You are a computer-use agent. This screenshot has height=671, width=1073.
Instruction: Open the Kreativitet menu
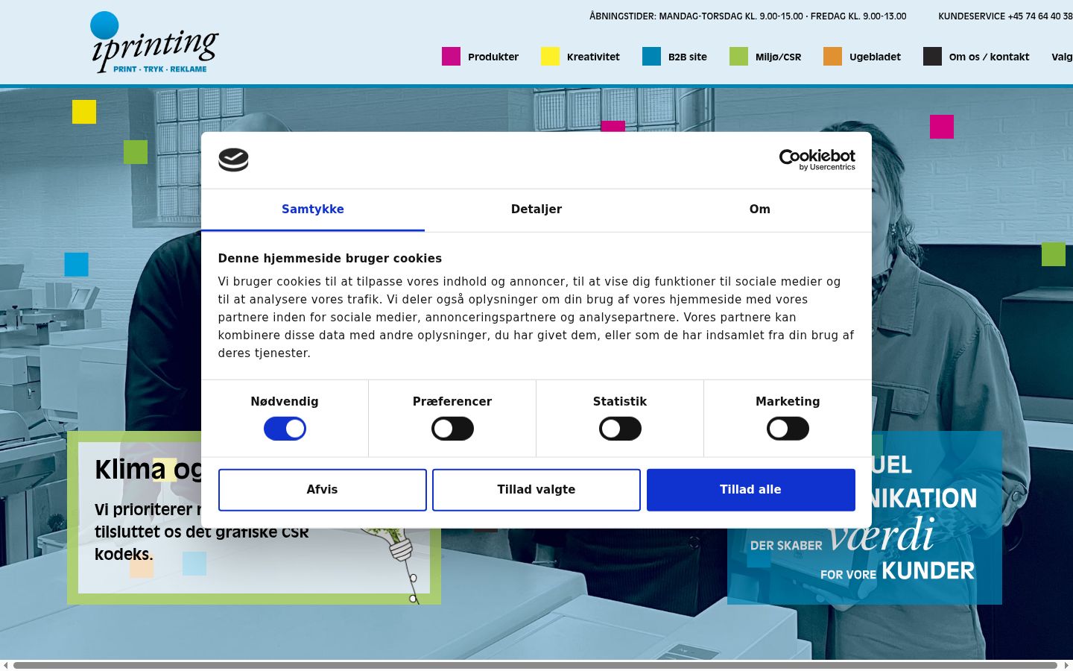[x=593, y=57]
